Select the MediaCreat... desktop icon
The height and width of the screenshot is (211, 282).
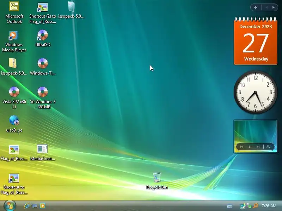coord(43,153)
